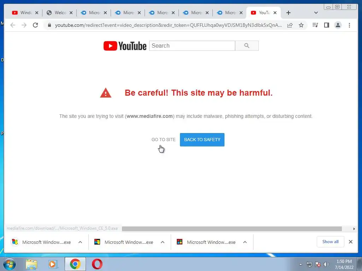Expand options for second download item

click(x=163, y=242)
